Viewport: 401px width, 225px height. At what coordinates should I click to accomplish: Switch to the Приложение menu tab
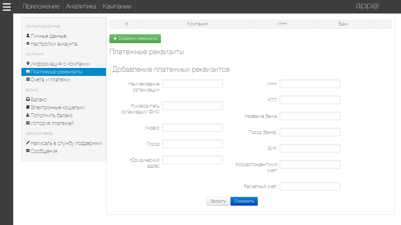point(41,6)
